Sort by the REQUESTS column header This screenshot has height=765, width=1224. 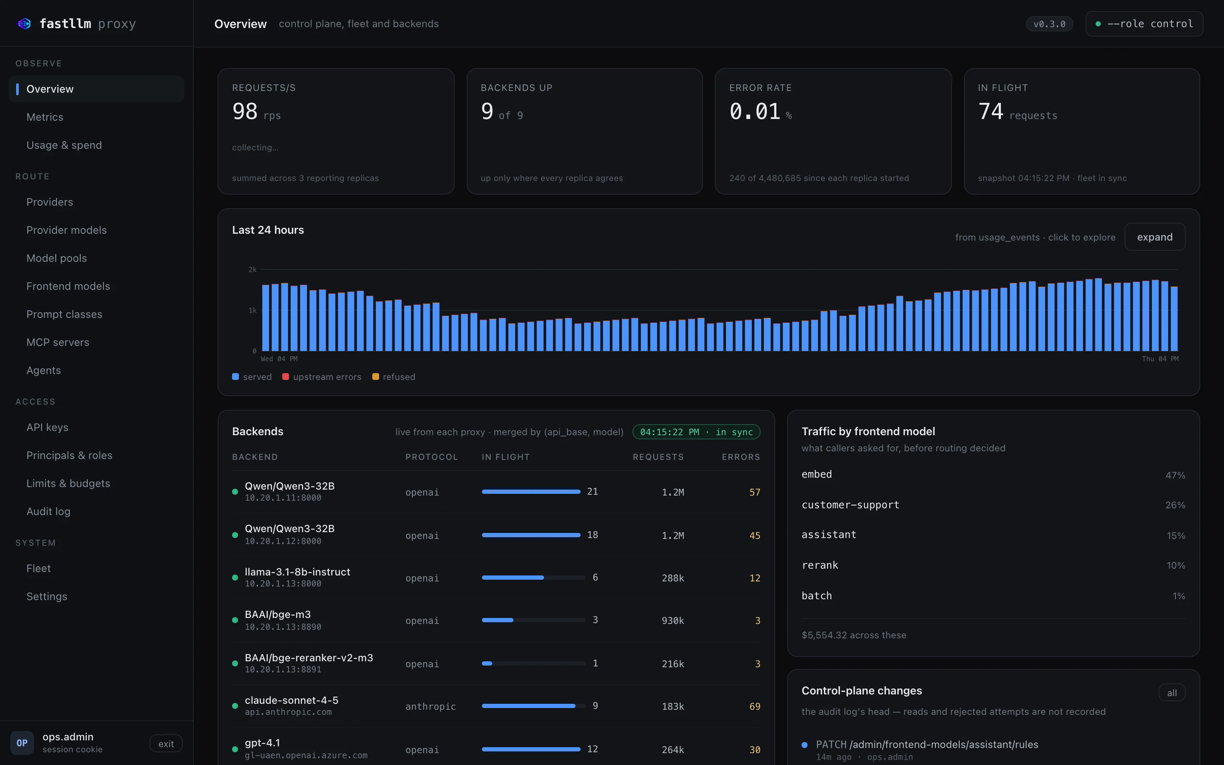point(658,457)
